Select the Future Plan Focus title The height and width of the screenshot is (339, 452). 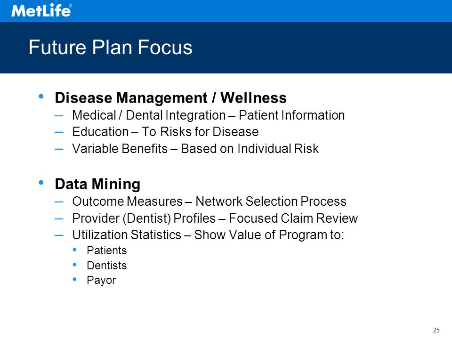110,47
